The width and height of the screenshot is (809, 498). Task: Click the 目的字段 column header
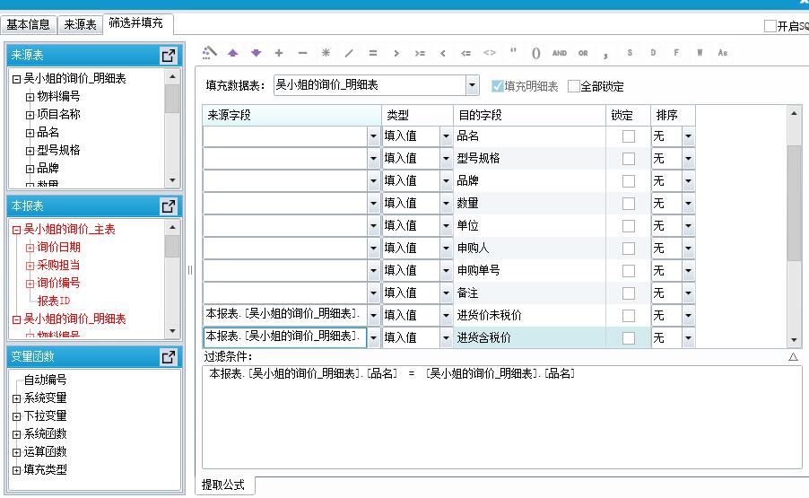[530, 115]
